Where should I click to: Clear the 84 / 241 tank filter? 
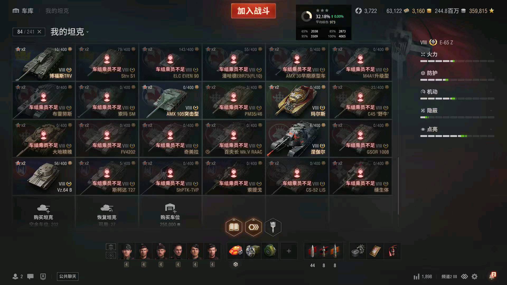pos(39,32)
